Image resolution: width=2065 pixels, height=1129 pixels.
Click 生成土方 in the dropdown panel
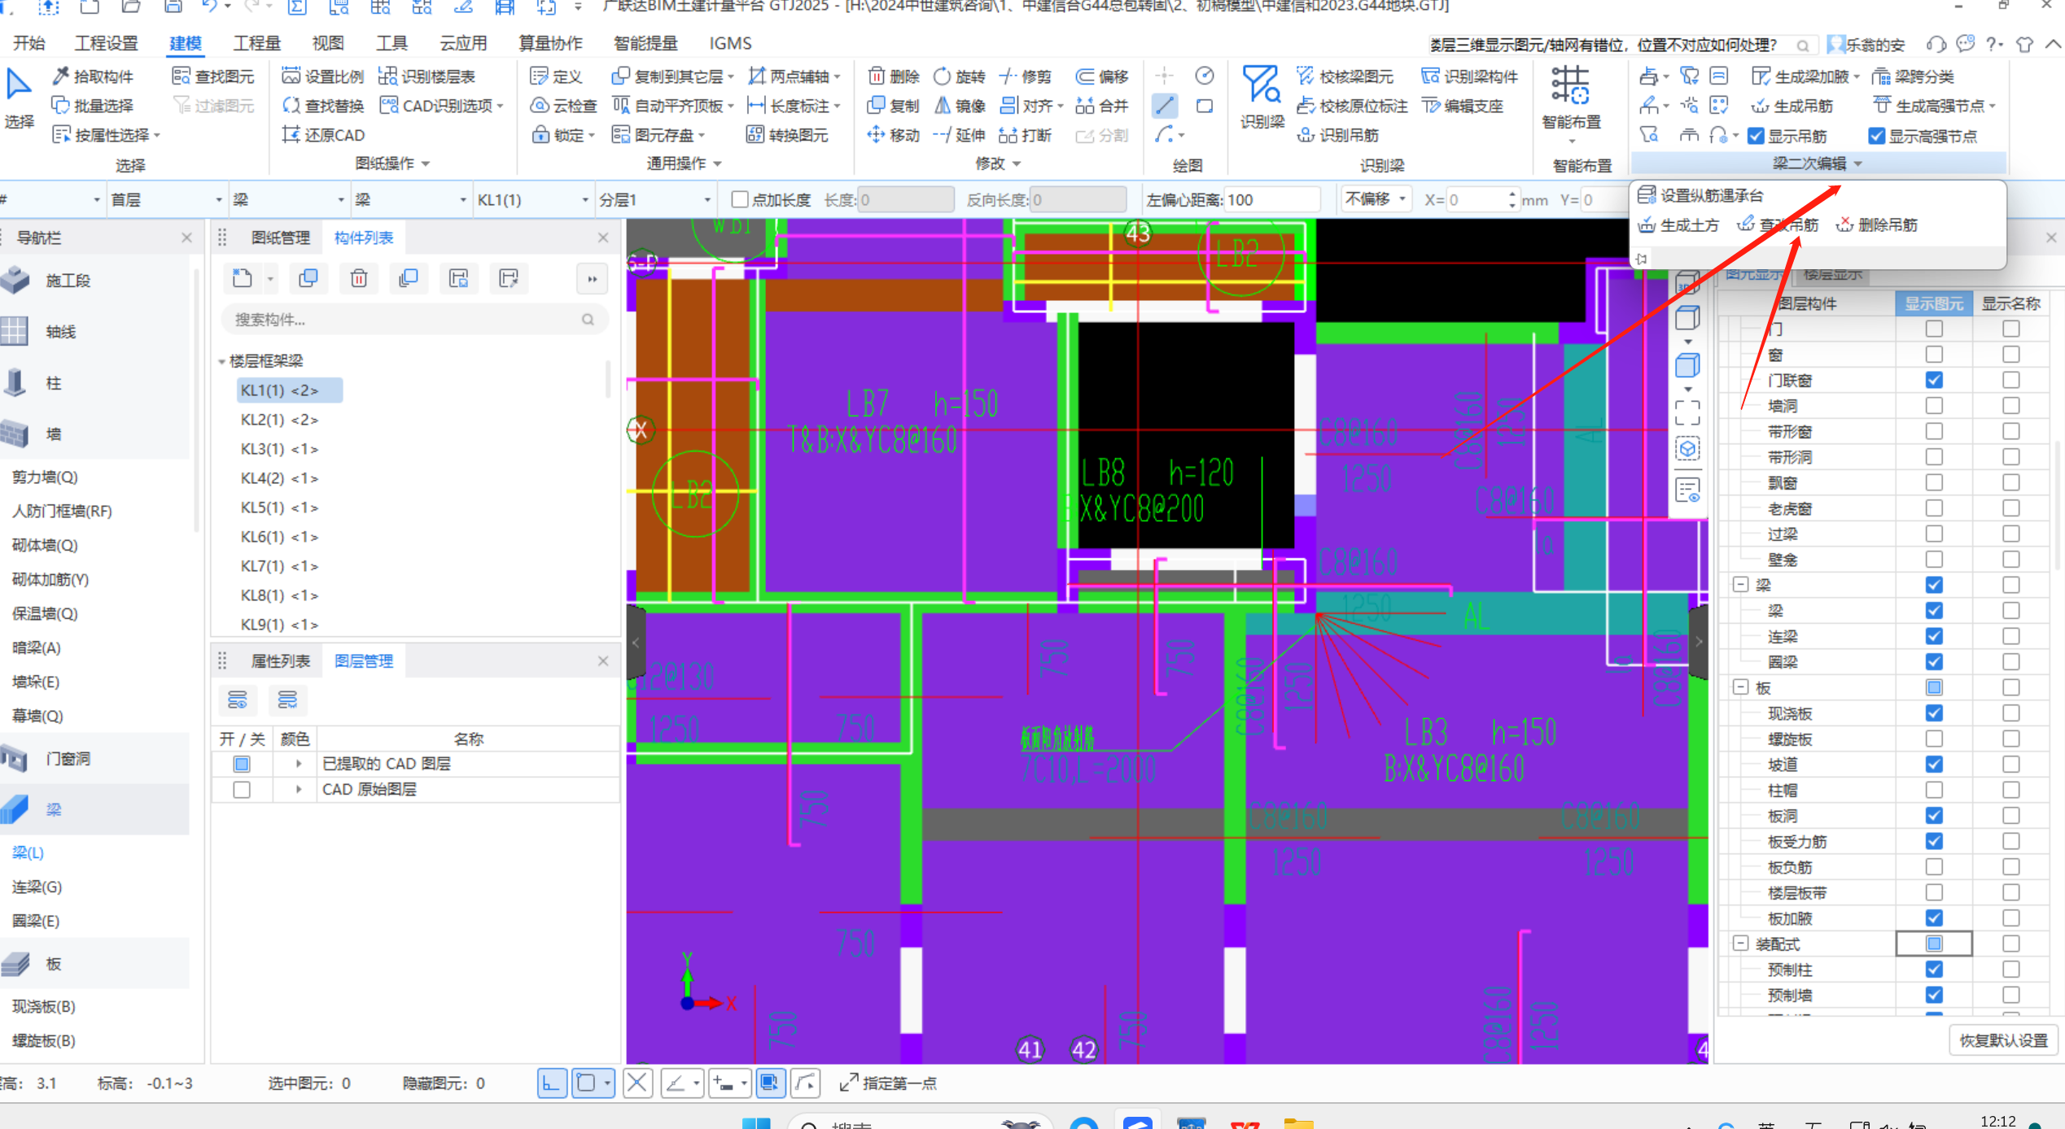(1678, 224)
